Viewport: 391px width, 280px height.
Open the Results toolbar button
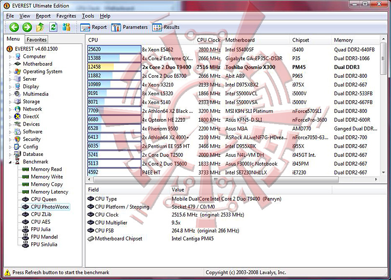pyautogui.click(x=166, y=27)
